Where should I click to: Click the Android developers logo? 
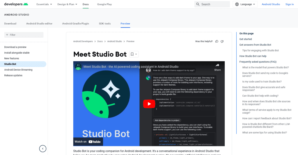click(16, 4)
